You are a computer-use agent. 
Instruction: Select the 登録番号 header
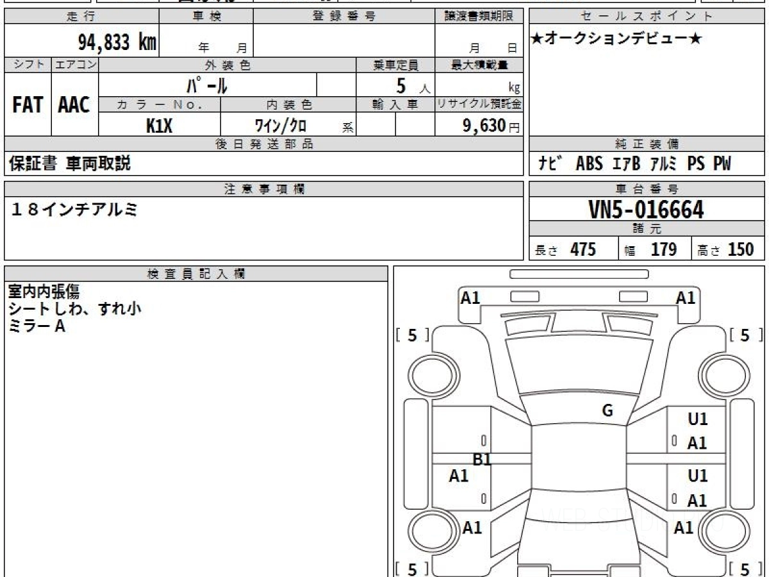(344, 17)
